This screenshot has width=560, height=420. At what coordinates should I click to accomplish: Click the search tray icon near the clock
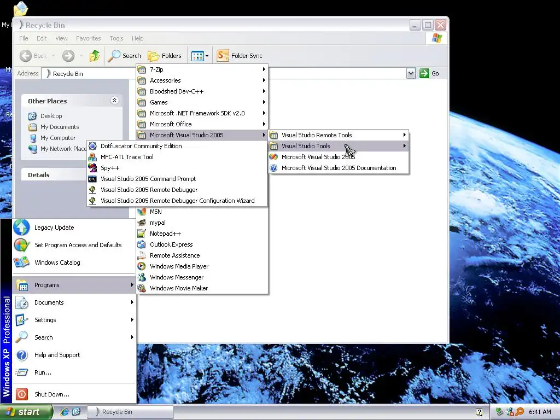pos(520,412)
